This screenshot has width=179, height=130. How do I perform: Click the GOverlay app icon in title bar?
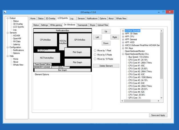point(5,12)
